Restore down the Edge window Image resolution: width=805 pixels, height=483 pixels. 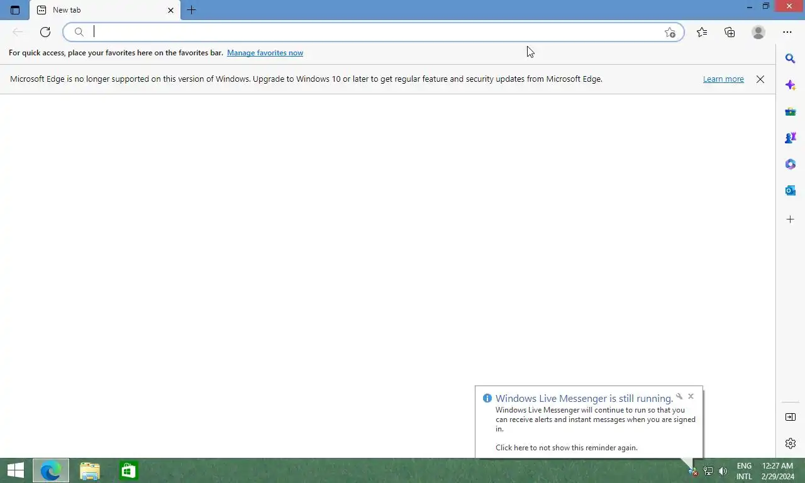(x=766, y=7)
